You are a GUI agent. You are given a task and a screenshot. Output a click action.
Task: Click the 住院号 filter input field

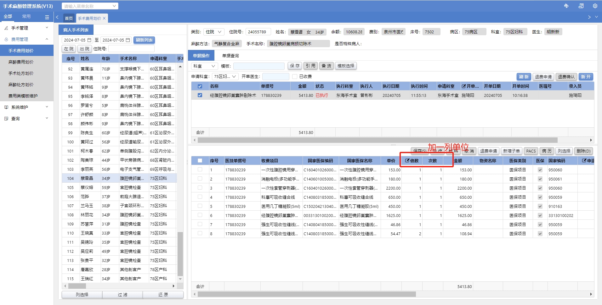click(x=131, y=49)
